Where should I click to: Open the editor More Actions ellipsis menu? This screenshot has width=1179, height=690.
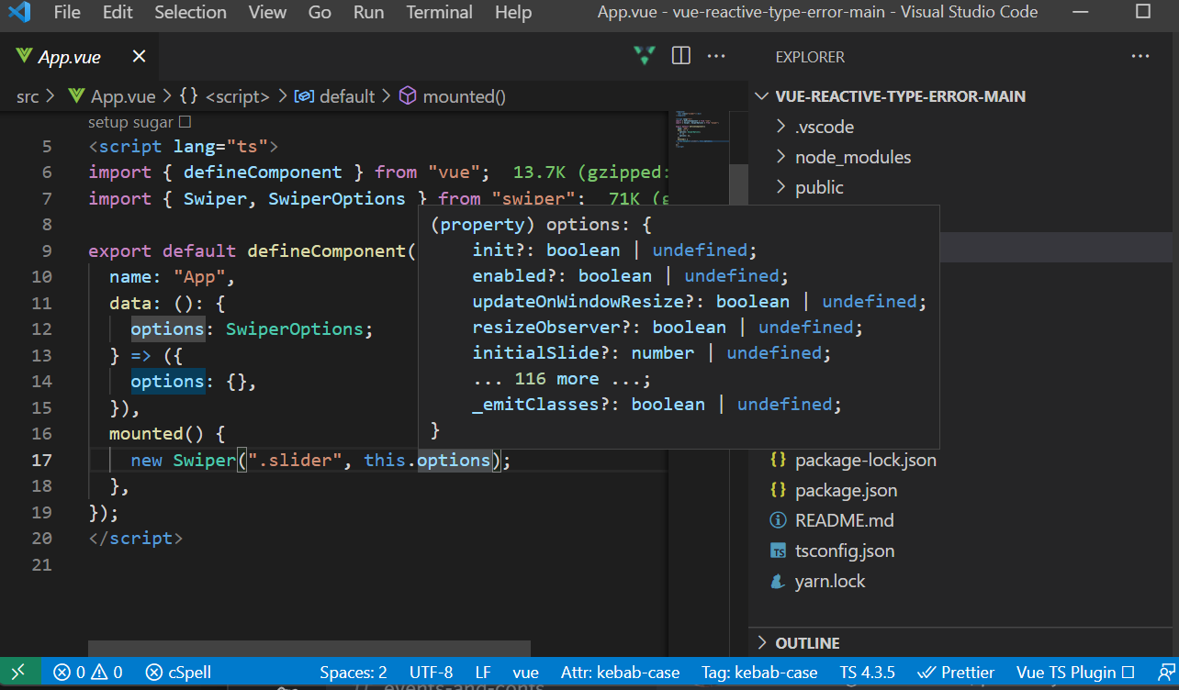point(716,56)
